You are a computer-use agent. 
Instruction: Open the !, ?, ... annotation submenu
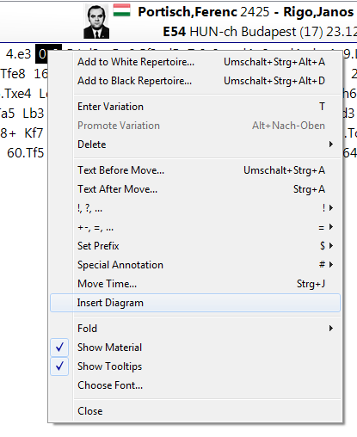[195, 208]
